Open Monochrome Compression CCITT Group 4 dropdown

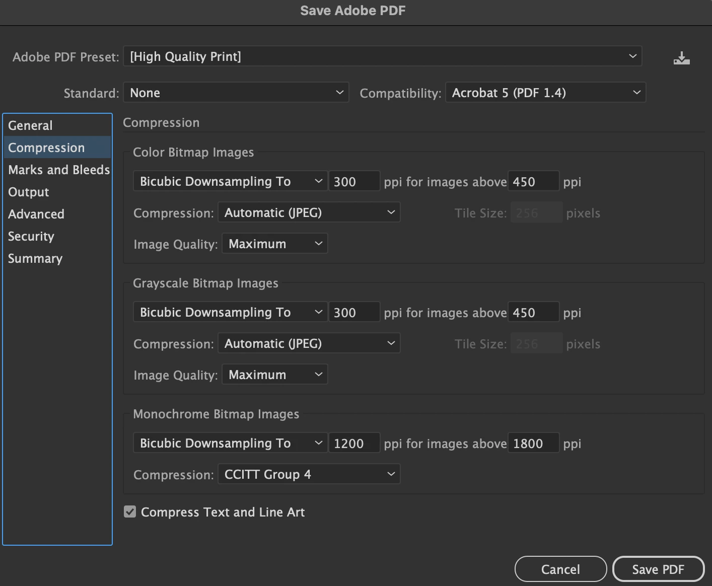pyautogui.click(x=309, y=474)
